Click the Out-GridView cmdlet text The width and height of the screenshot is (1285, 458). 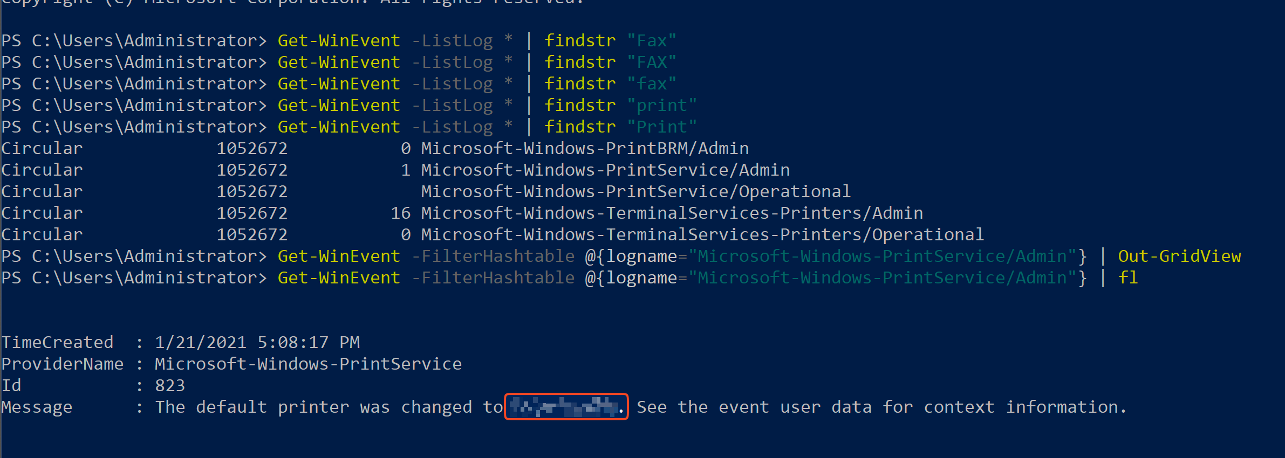1179,256
